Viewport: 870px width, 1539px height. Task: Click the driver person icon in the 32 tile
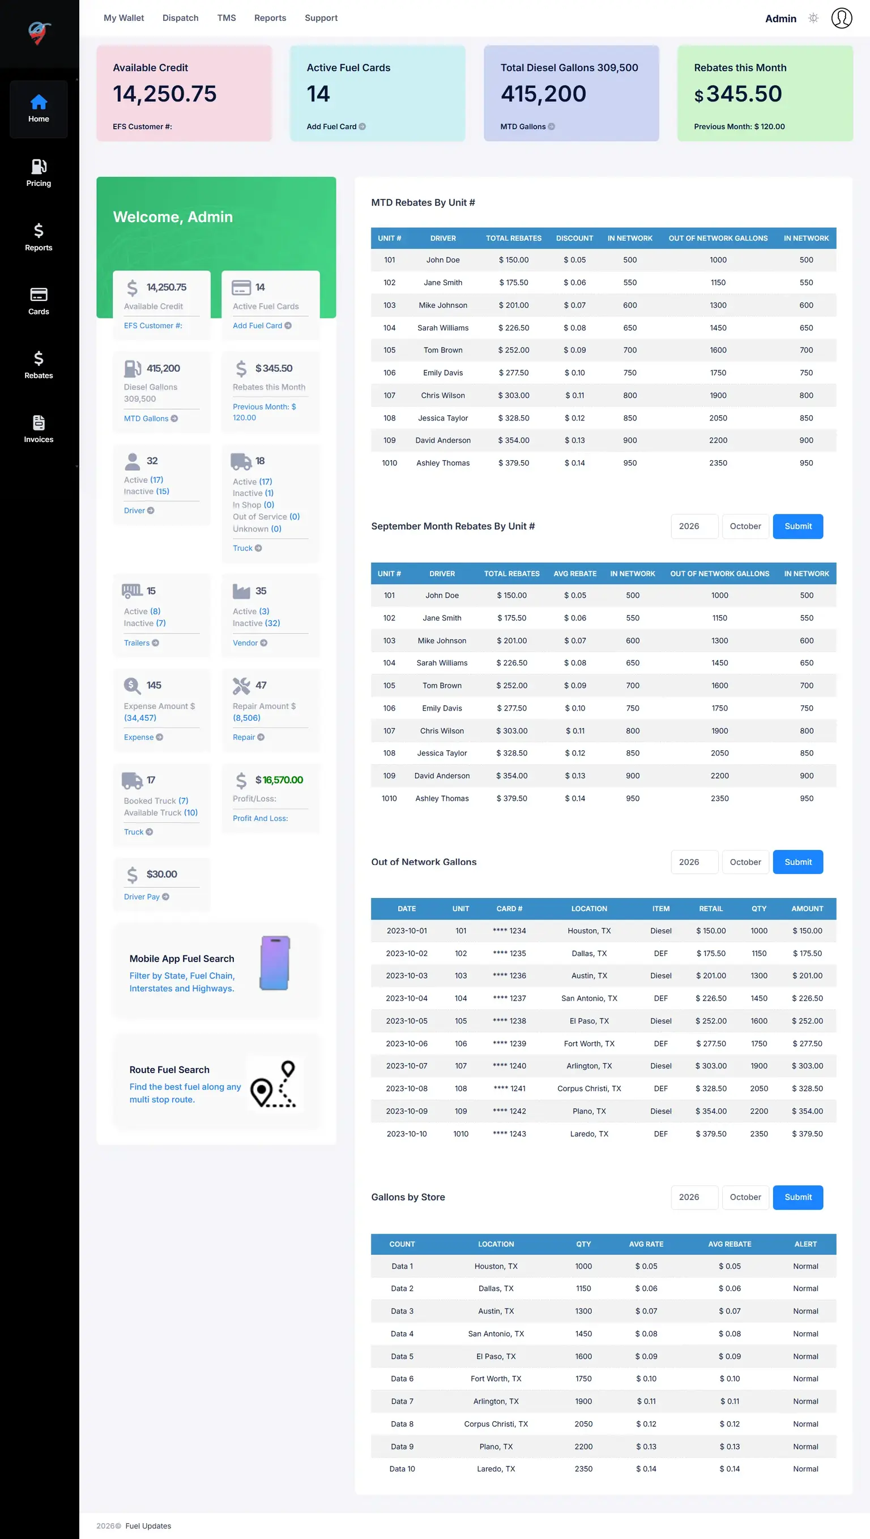pyautogui.click(x=132, y=461)
